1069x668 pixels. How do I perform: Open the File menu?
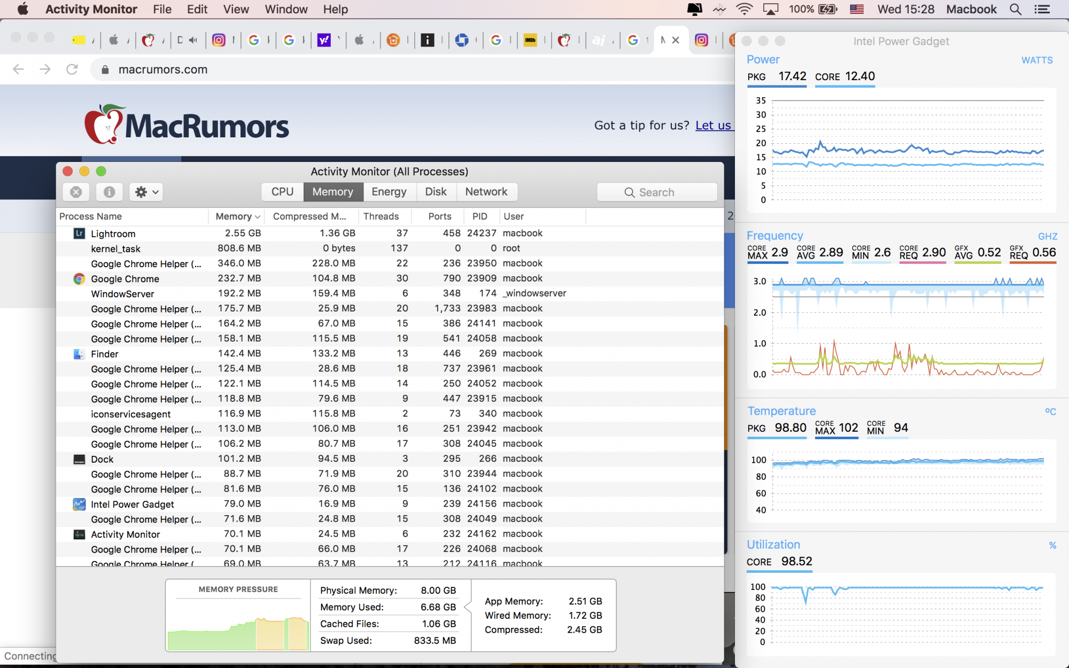click(162, 9)
